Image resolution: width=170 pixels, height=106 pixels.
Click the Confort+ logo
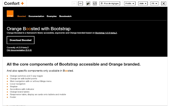click(14, 3)
